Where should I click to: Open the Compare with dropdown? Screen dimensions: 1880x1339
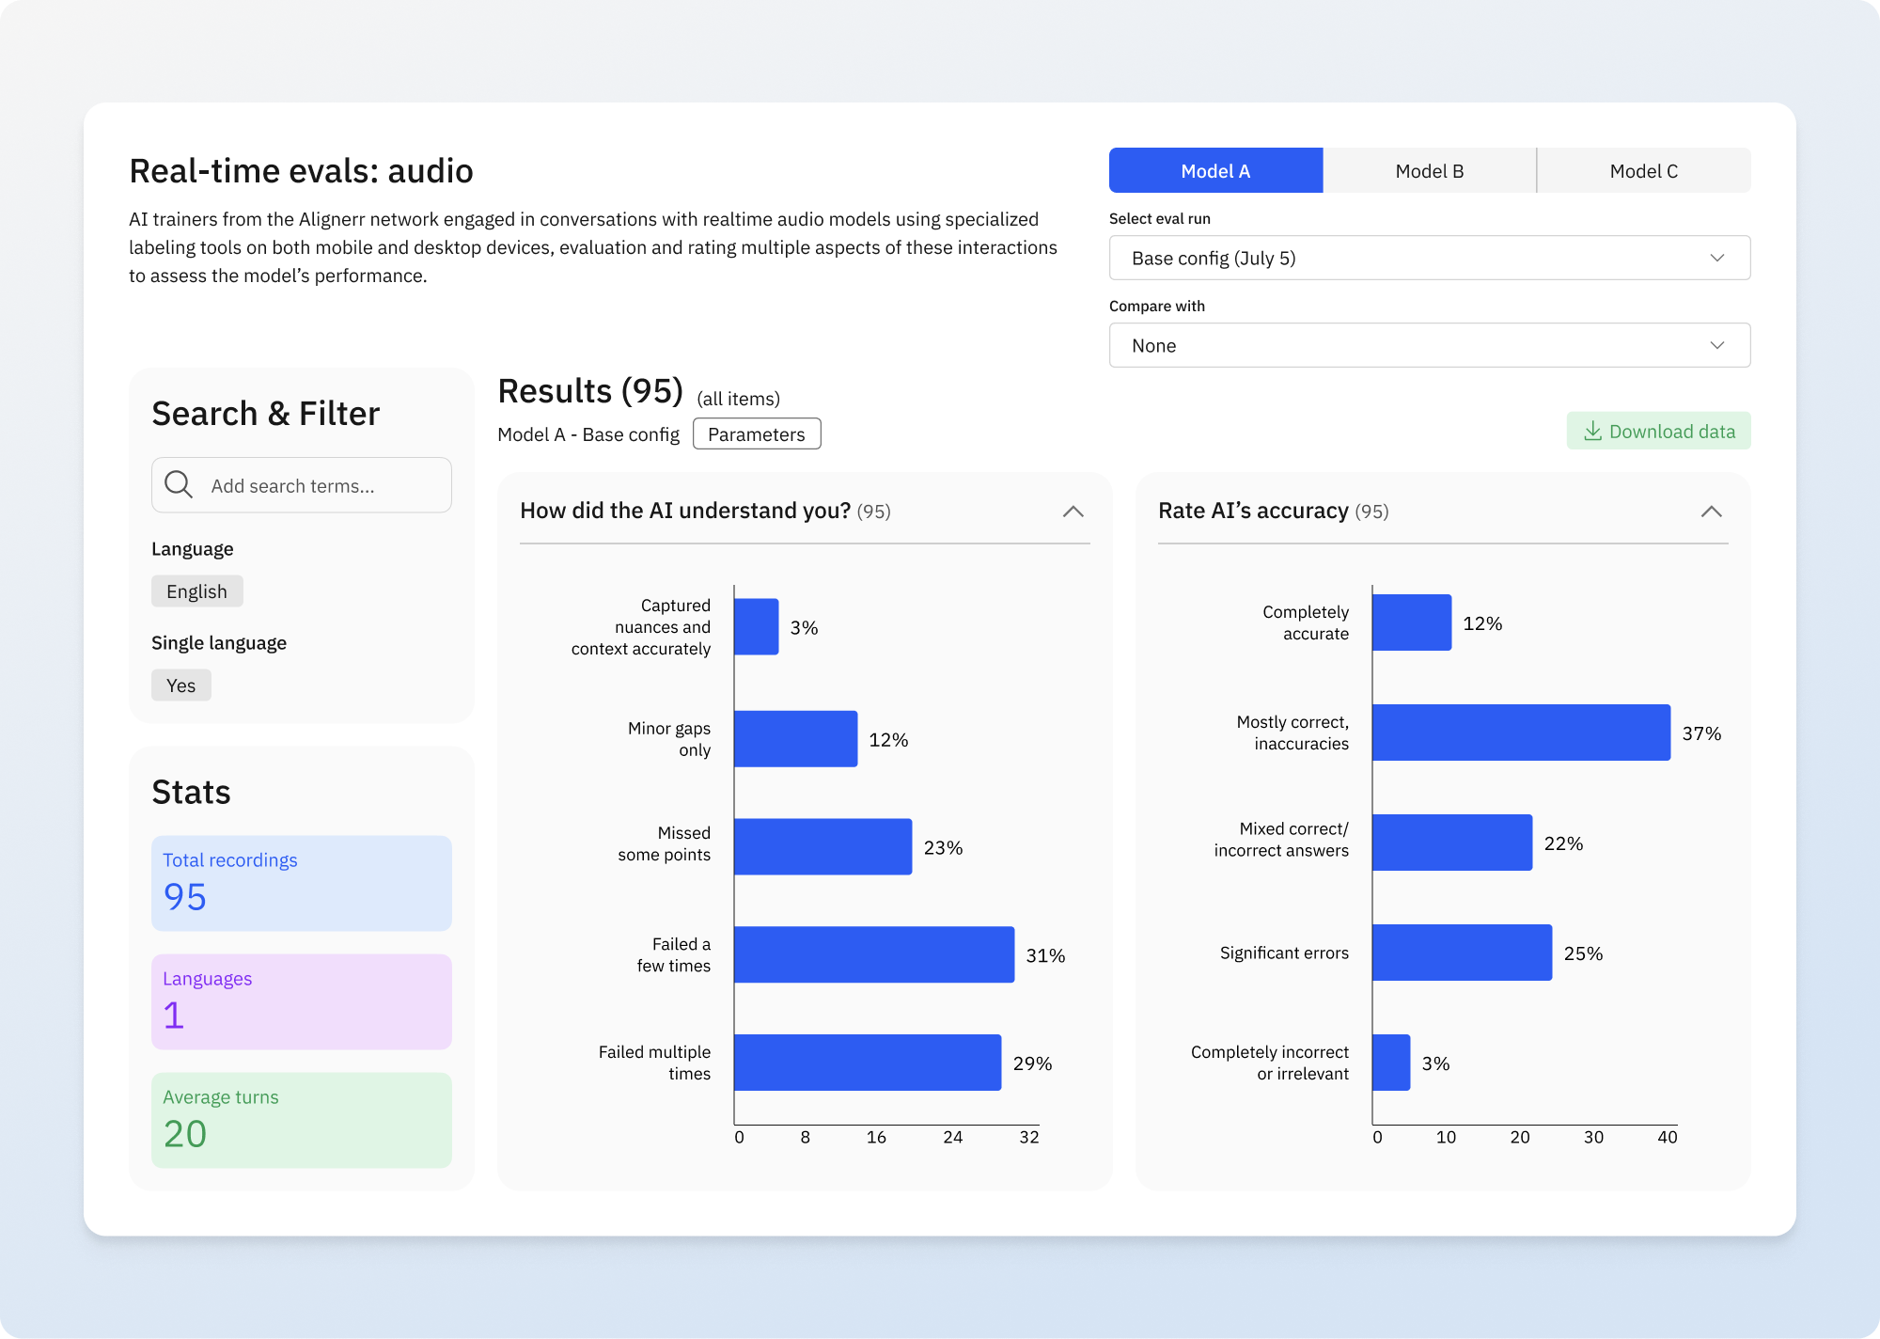[1429, 345]
